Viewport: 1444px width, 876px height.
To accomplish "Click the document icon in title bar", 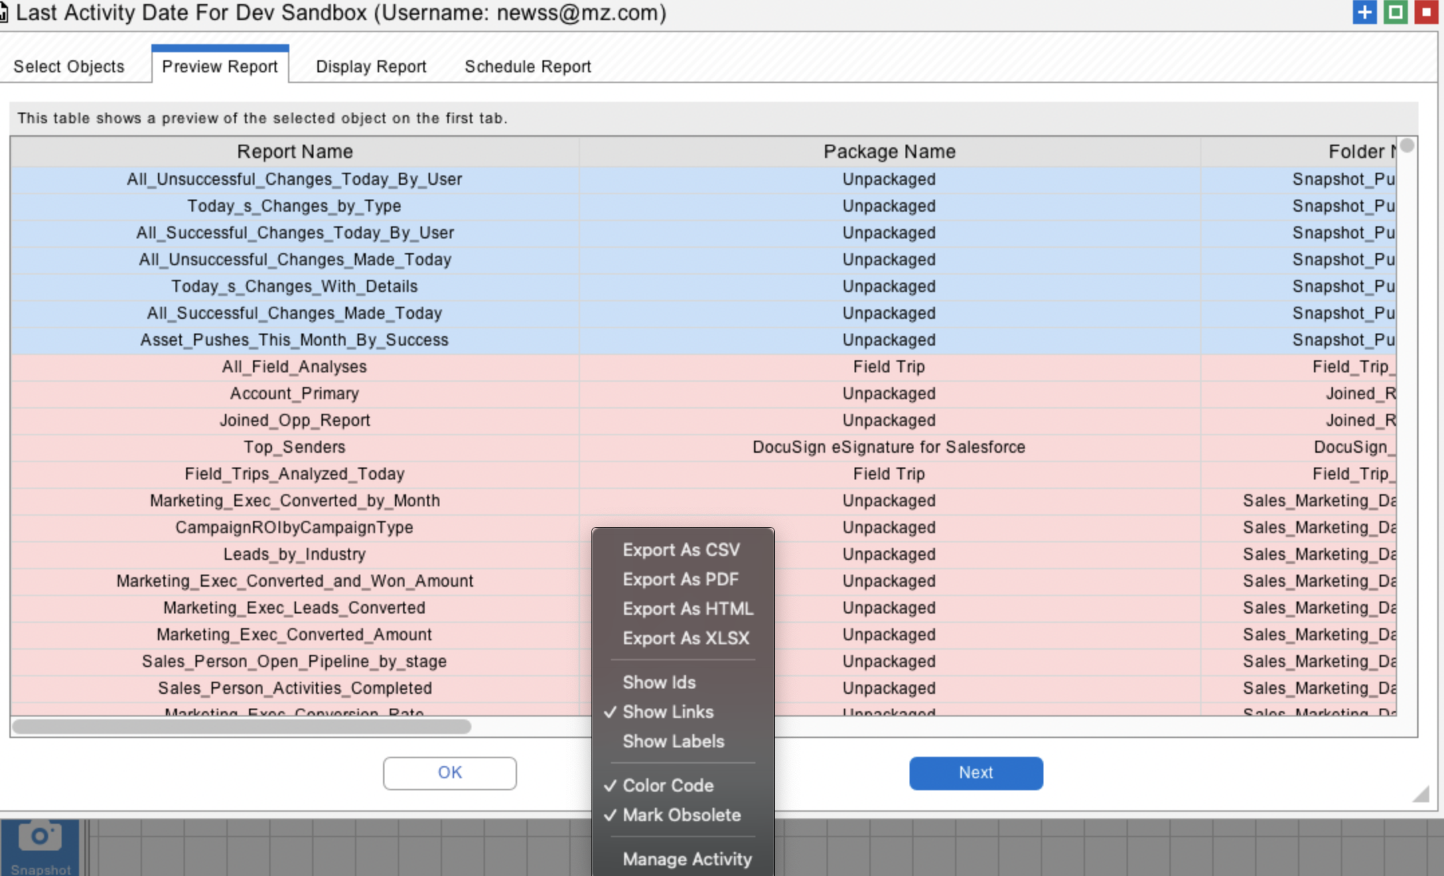I will [x=3, y=13].
